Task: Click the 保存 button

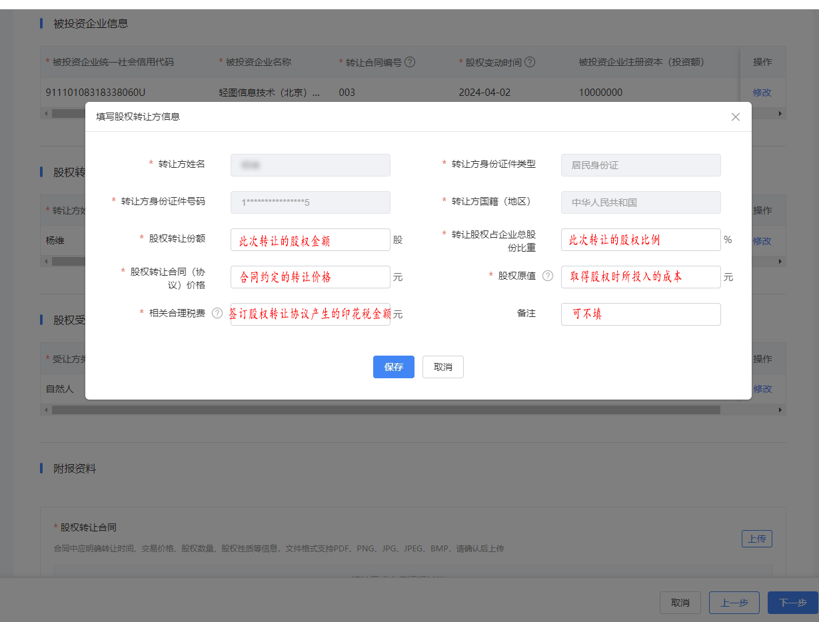Action: click(394, 367)
